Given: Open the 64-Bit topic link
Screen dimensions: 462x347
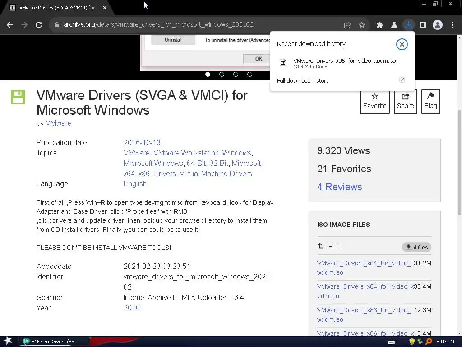Looking at the screenshot, I should point(196,163).
